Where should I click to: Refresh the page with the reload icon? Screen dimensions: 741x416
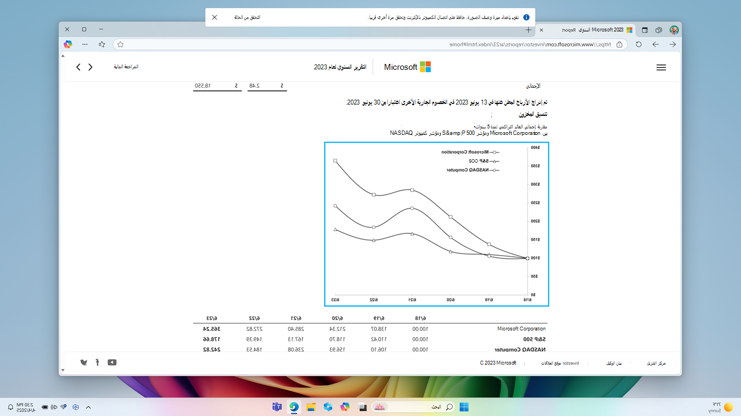(638, 44)
